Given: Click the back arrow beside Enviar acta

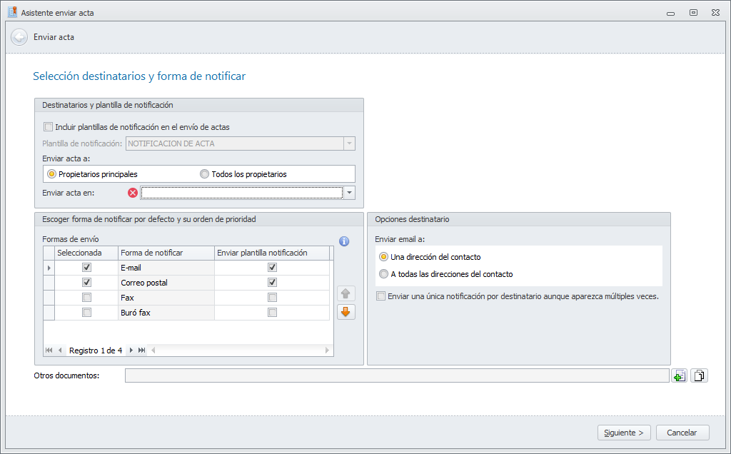Looking at the screenshot, I should pyautogui.click(x=19, y=37).
